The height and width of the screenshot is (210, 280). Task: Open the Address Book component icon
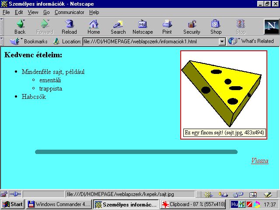click(x=253, y=194)
